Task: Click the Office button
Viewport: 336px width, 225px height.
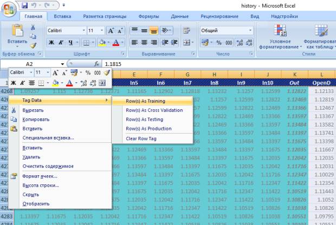Action: tap(9, 8)
